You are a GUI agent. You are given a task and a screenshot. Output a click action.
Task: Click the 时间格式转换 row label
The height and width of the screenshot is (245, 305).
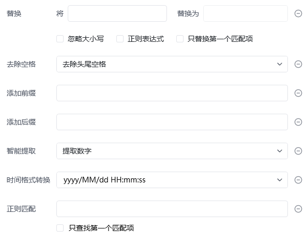[x=28, y=180]
